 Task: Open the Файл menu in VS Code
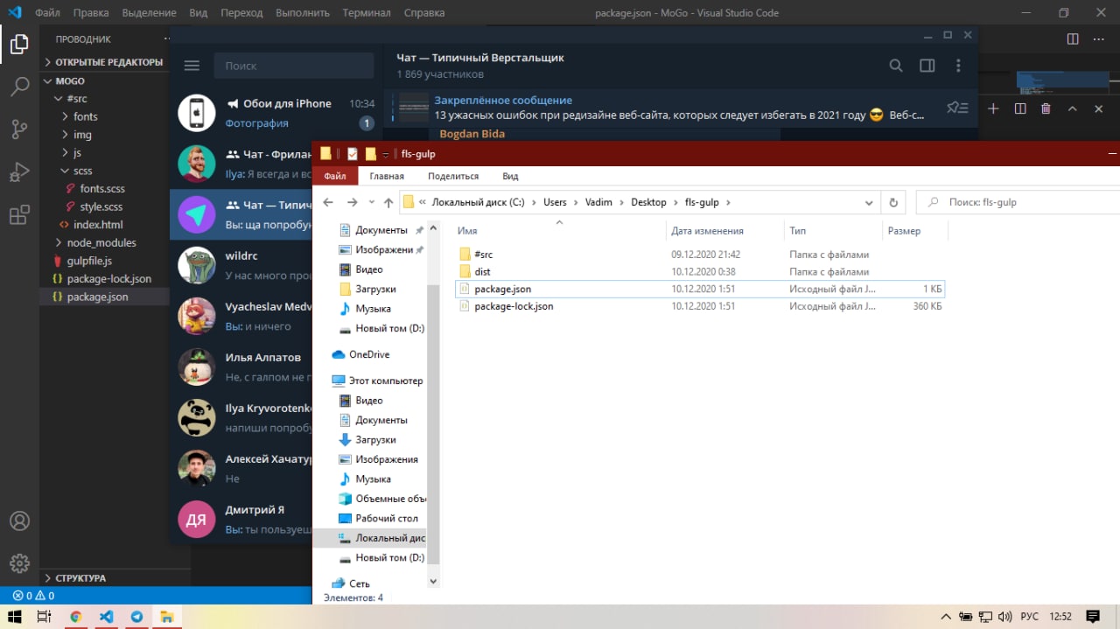[x=47, y=13]
